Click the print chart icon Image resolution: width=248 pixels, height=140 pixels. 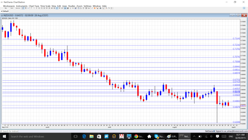coord(100,8)
